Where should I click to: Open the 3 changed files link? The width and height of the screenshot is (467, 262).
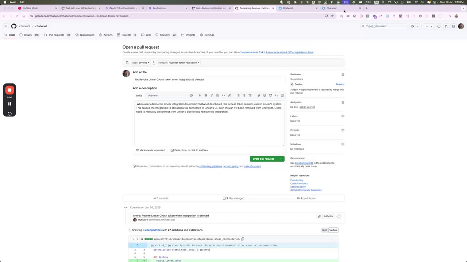tap(152, 230)
